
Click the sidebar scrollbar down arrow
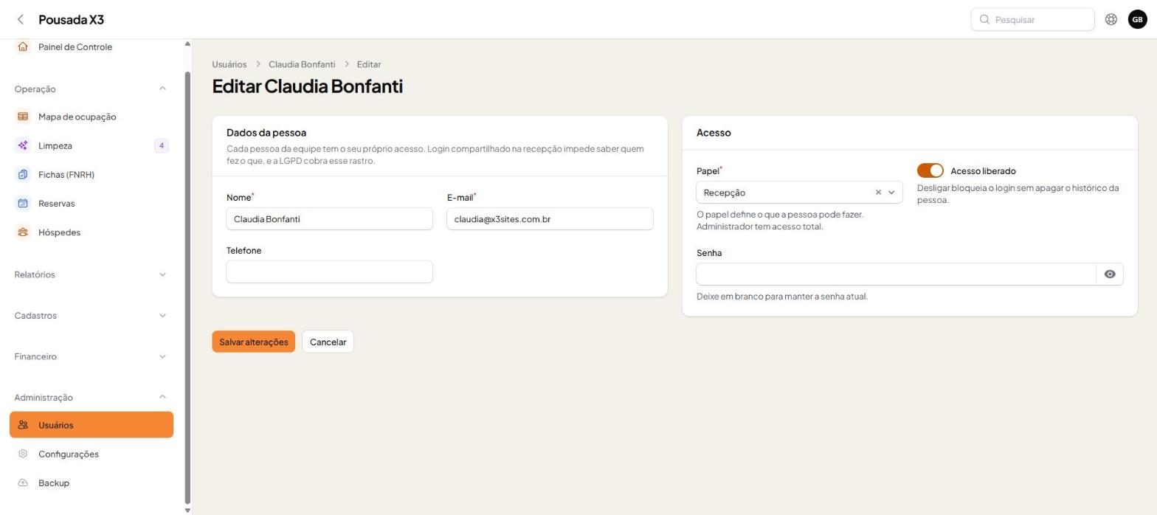(187, 510)
